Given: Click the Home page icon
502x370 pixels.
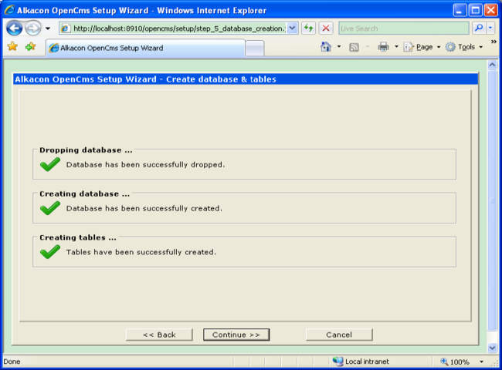Looking at the screenshot, I should [x=326, y=47].
